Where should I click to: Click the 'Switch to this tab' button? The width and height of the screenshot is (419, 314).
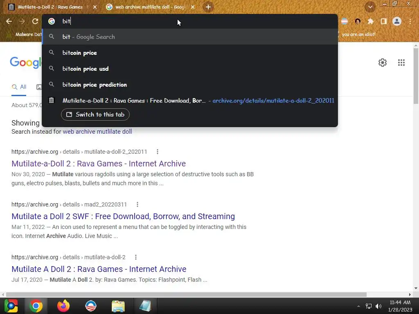(x=95, y=114)
